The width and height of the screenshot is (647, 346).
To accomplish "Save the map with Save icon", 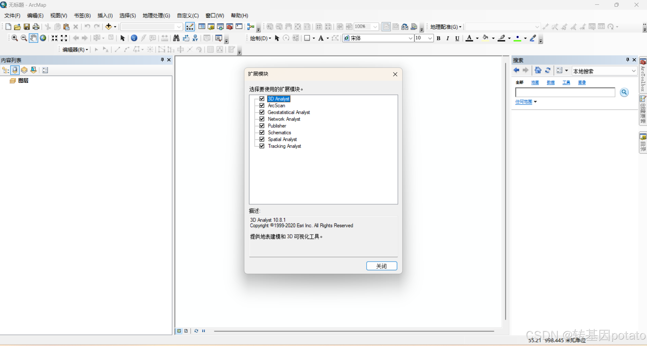I will coord(27,27).
